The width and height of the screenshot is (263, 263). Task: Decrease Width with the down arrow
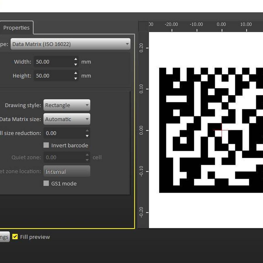pyautogui.click(x=76, y=64)
